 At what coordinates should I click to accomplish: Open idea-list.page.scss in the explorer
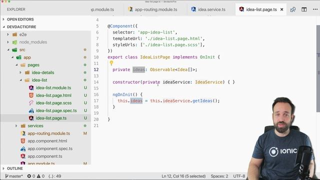pos(53,103)
